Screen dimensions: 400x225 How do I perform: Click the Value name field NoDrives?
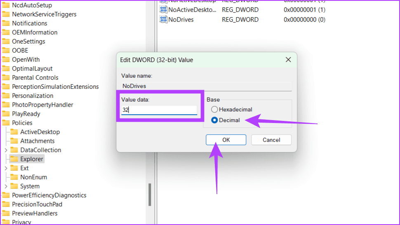coord(206,86)
